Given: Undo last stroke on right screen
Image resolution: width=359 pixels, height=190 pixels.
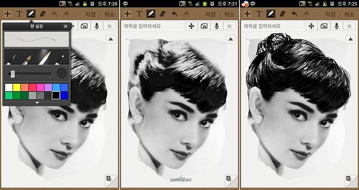Looking at the screenshot, I should (x=295, y=14).
